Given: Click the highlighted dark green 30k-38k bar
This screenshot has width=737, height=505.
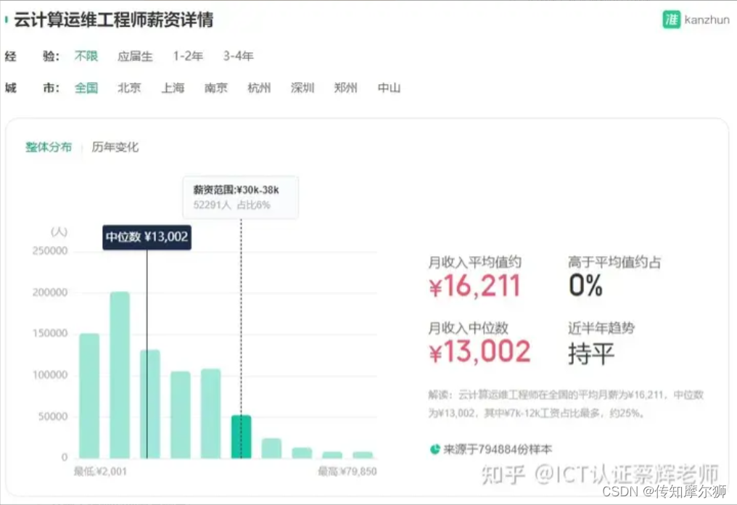Looking at the screenshot, I should coord(241,437).
